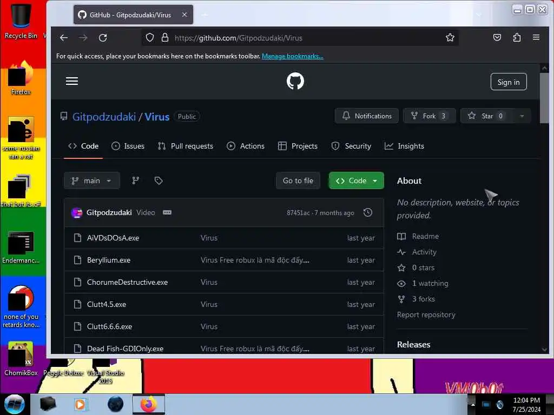The width and height of the screenshot is (554, 415).
Task: Click the Firefox taskbar button
Action: [x=149, y=404]
